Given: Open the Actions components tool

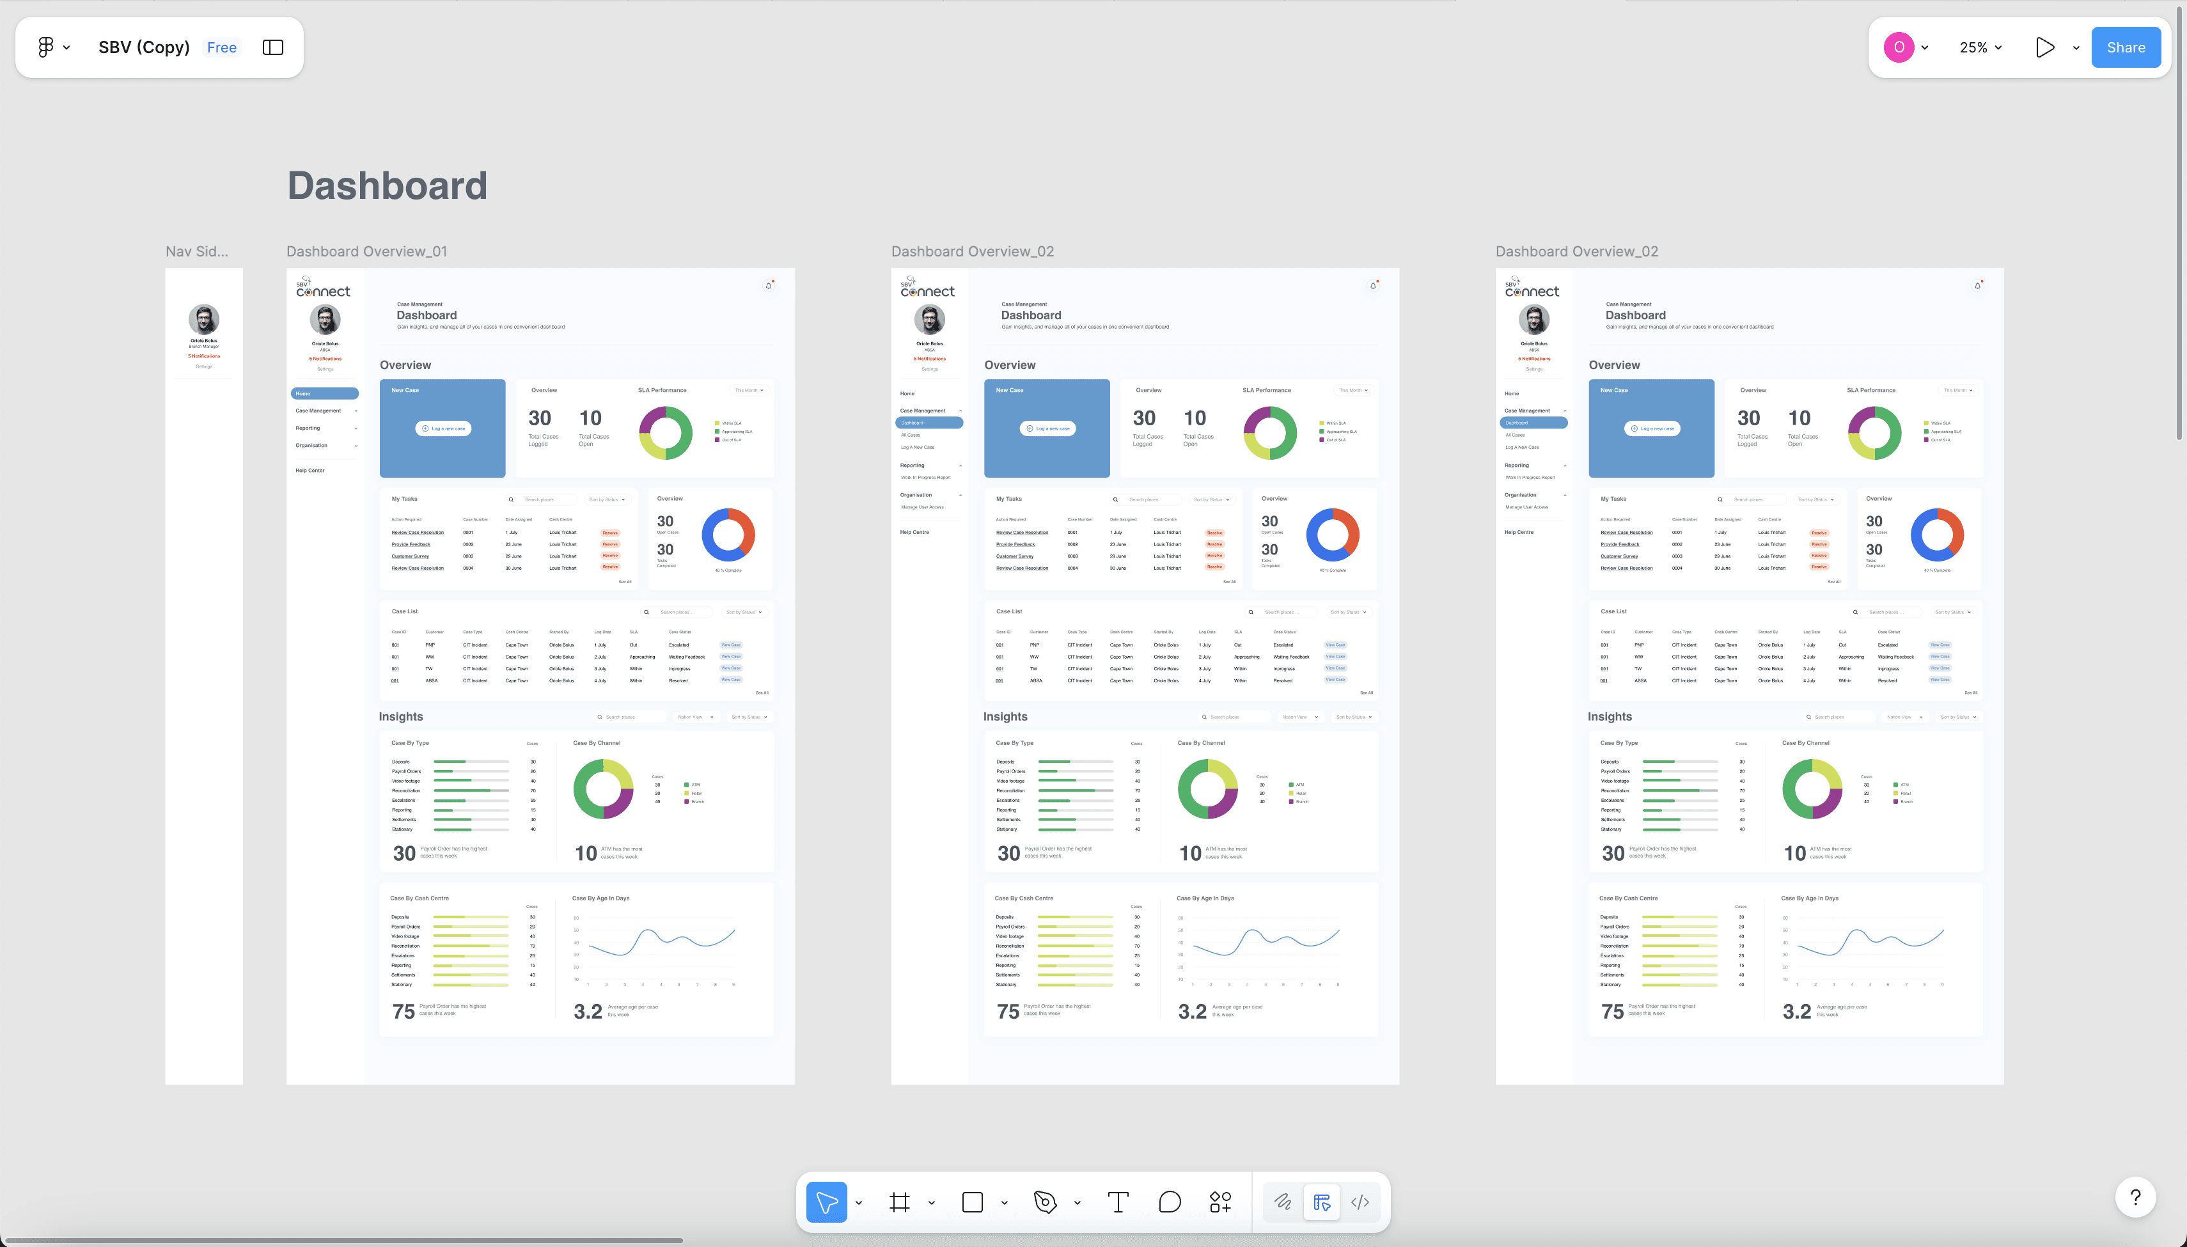Looking at the screenshot, I should pyautogui.click(x=1220, y=1202).
